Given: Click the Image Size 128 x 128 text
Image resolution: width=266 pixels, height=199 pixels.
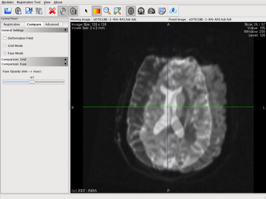Looking at the screenshot, I should click(89, 24).
